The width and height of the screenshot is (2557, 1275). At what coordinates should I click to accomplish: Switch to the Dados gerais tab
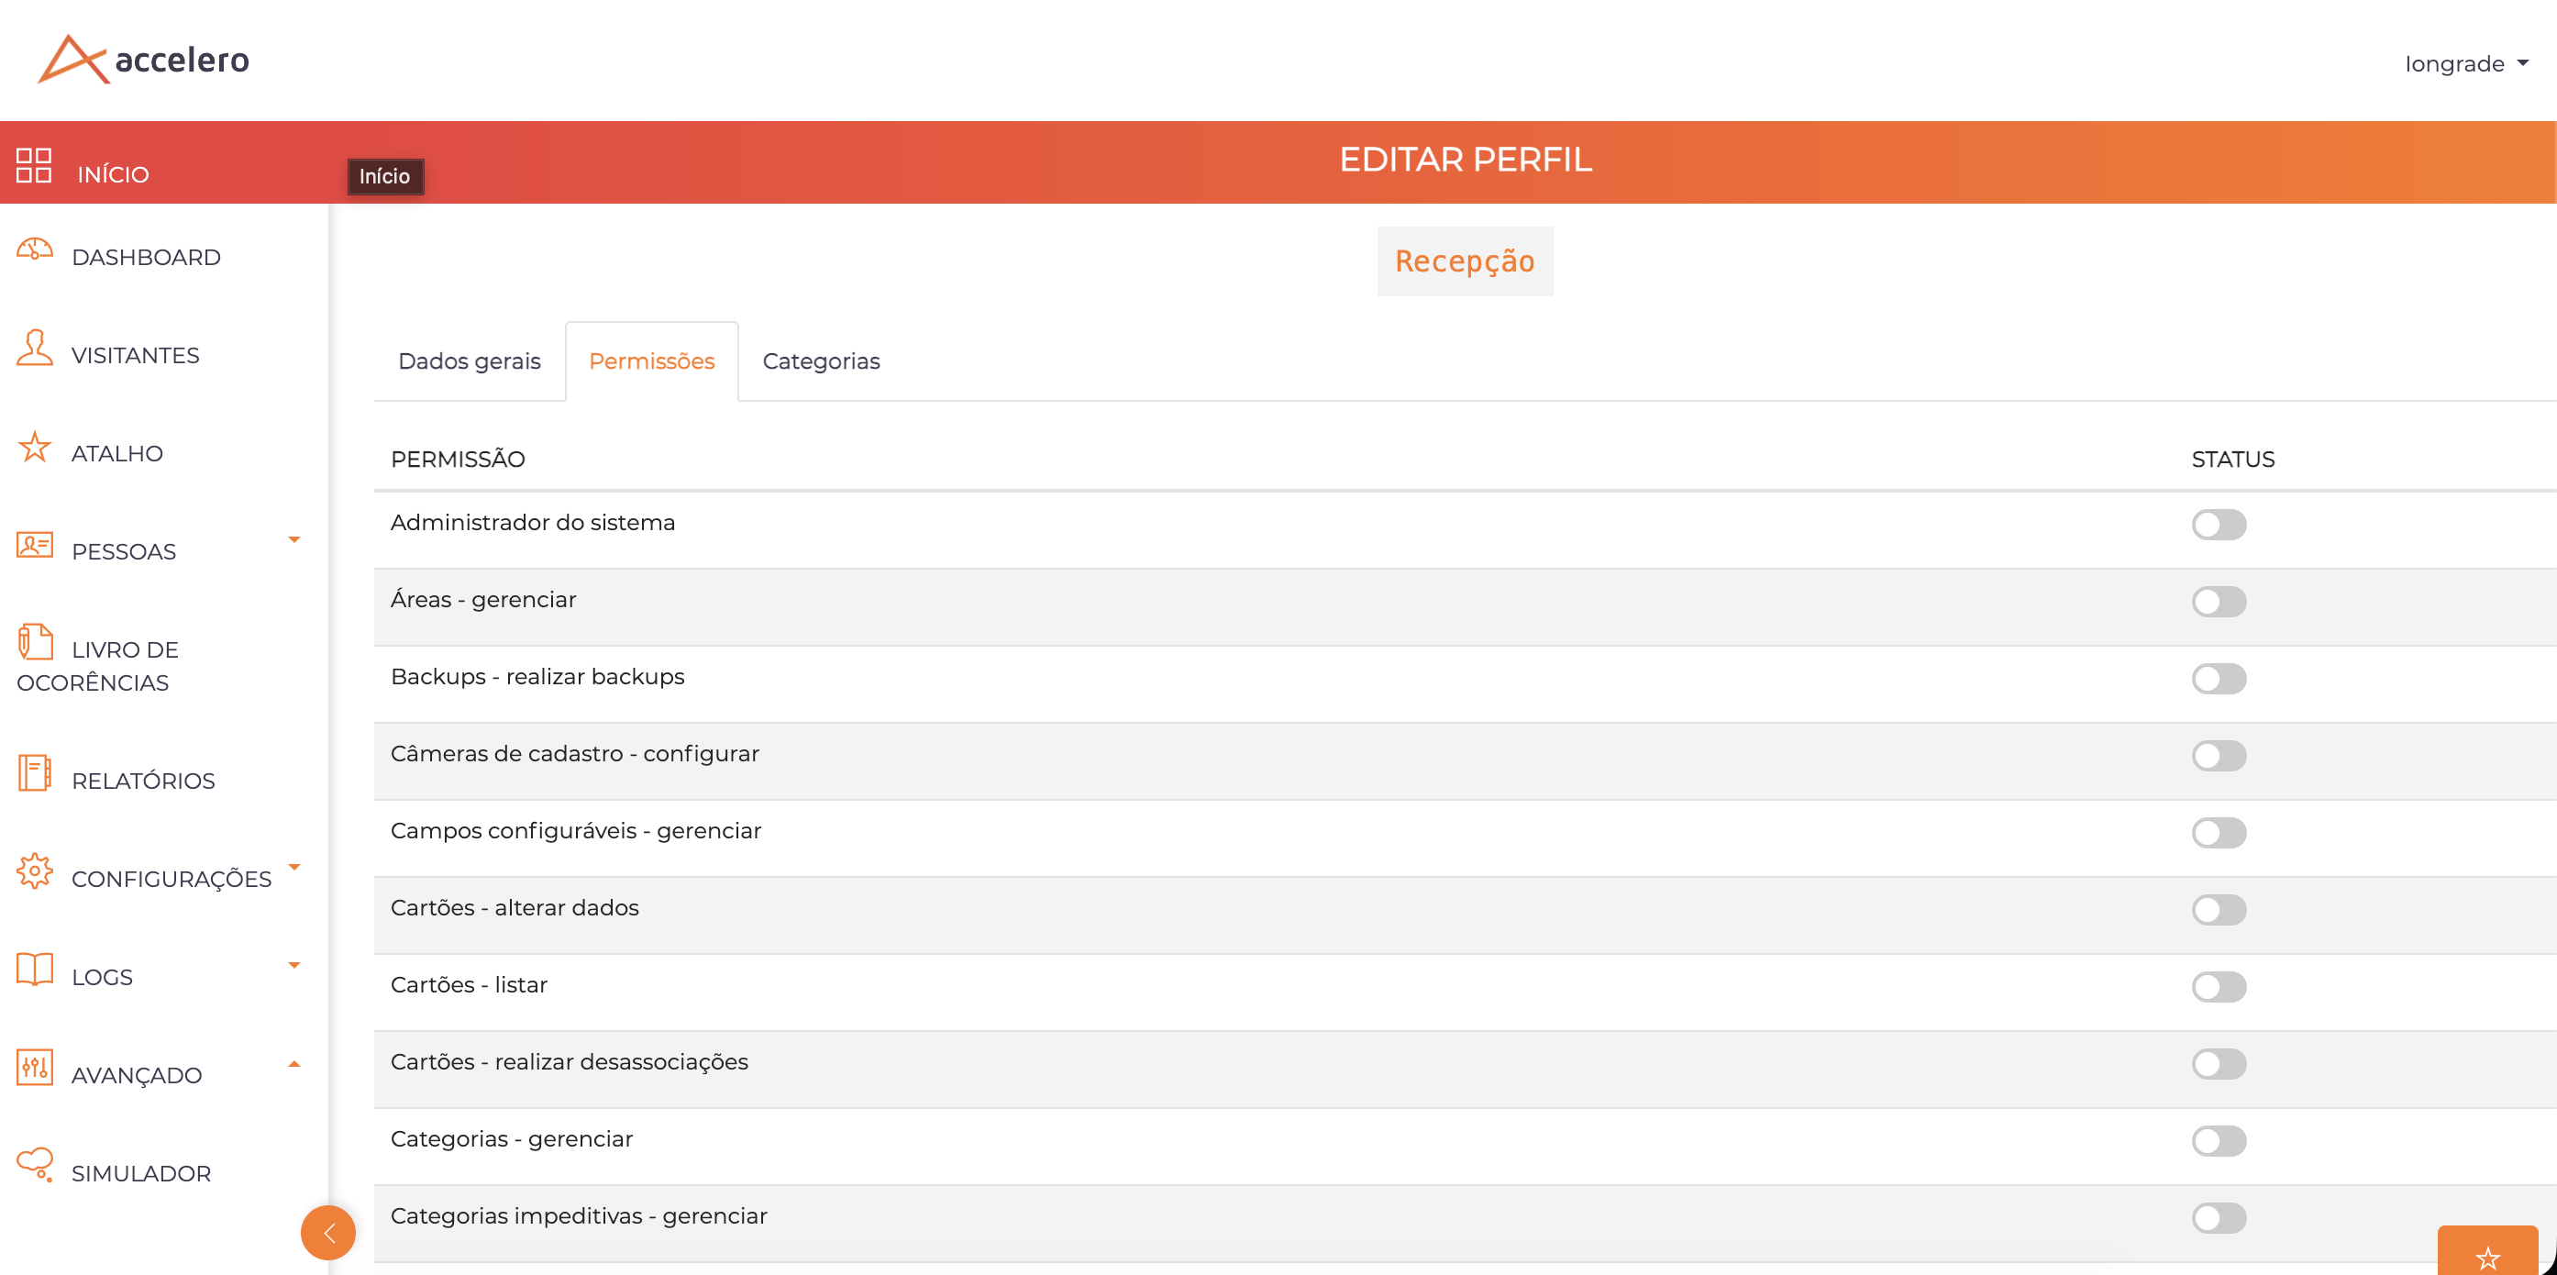click(x=469, y=361)
